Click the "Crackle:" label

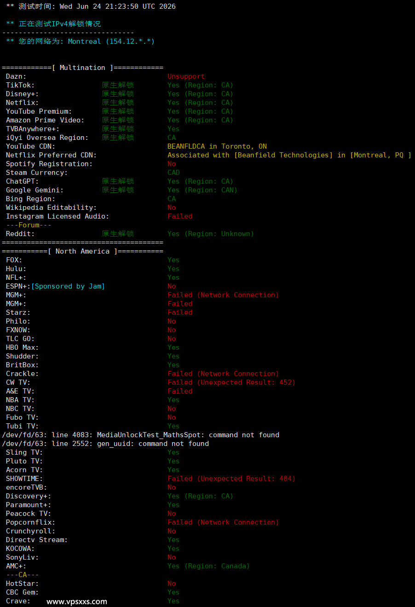[23, 374]
